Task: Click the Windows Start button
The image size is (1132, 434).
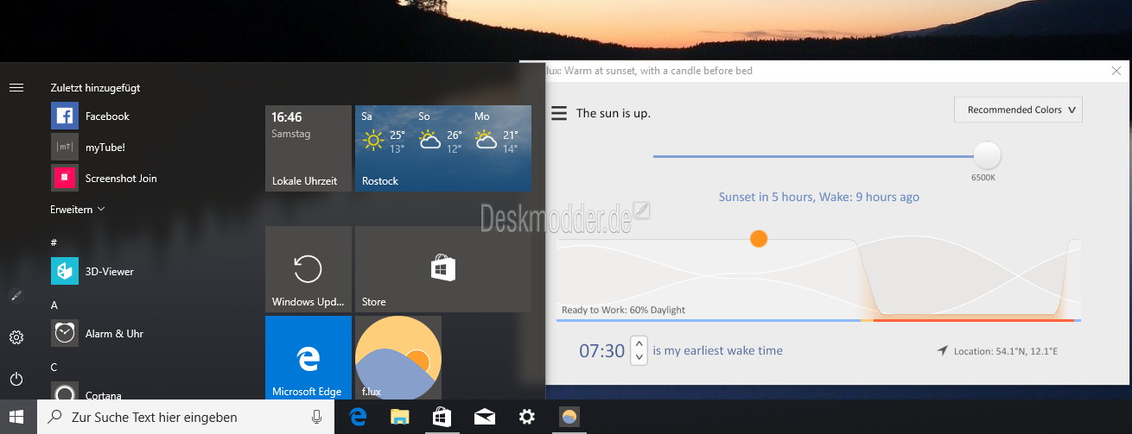Action: point(18,417)
